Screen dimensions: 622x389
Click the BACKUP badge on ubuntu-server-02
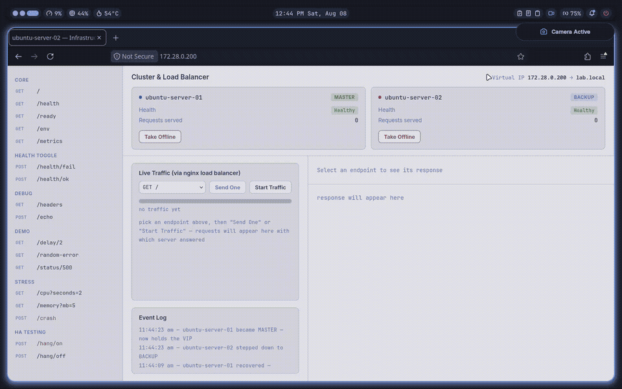click(584, 97)
